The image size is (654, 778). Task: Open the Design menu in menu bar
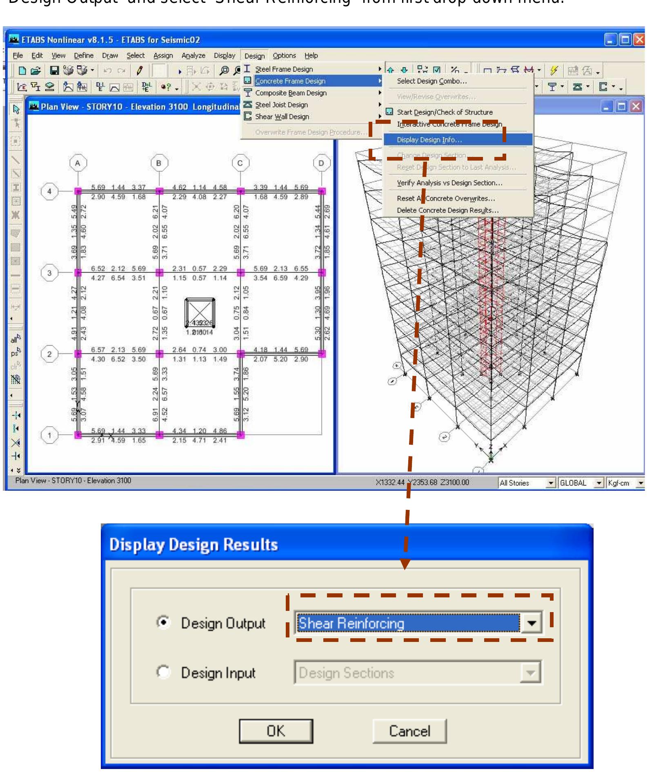[x=254, y=56]
